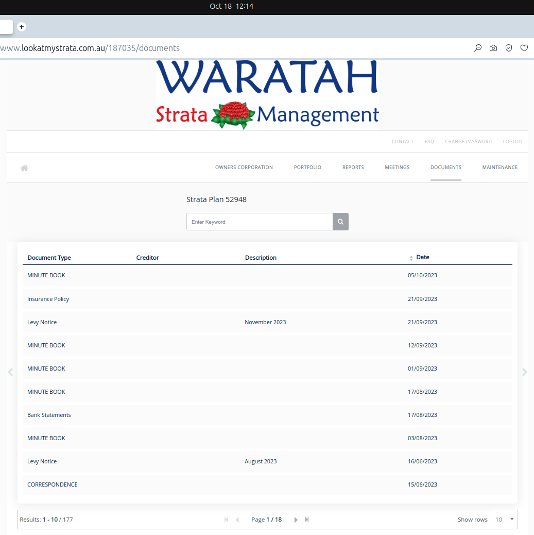The image size is (534, 535).
Task: Click the Waratah Strata Management logo
Action: [267, 95]
